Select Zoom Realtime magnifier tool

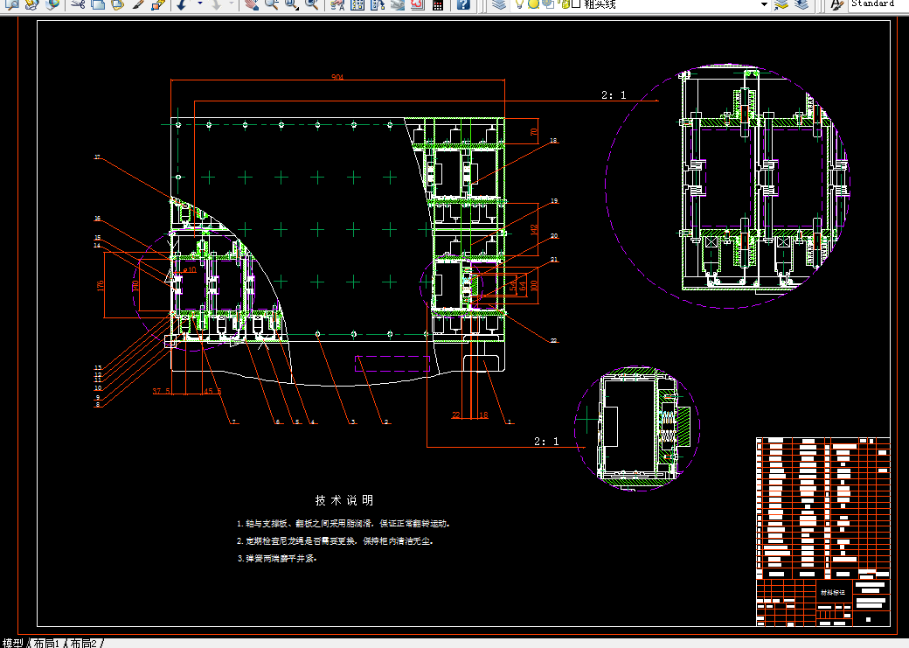tap(271, 4)
